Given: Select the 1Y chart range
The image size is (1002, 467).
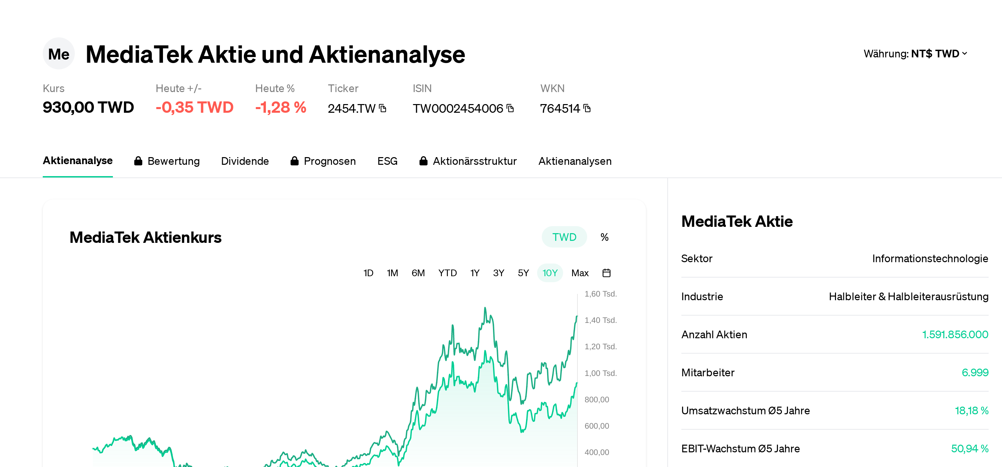Looking at the screenshot, I should pos(475,273).
